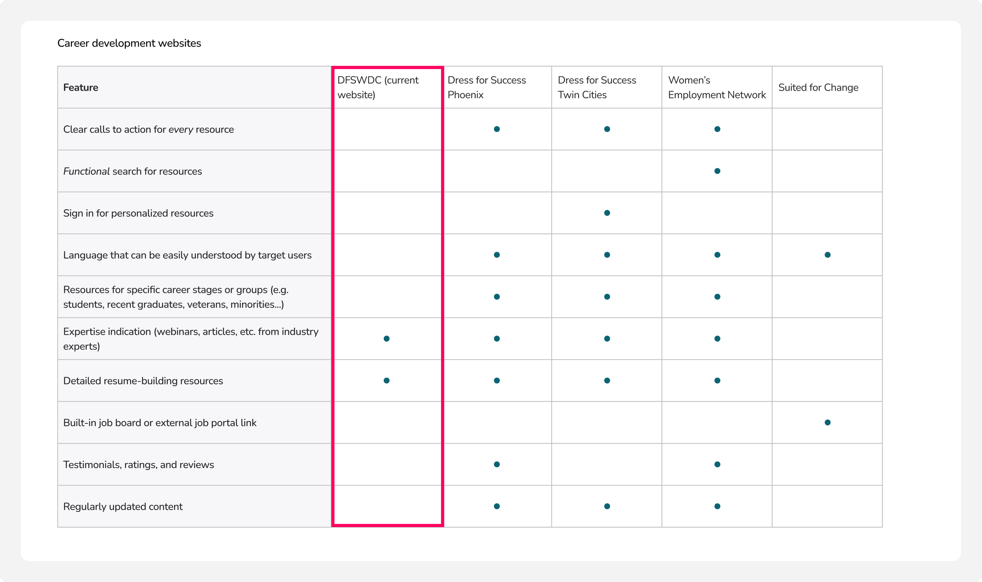Click Women's Employment Network dot in Language row
The width and height of the screenshot is (982, 582).
pos(717,255)
